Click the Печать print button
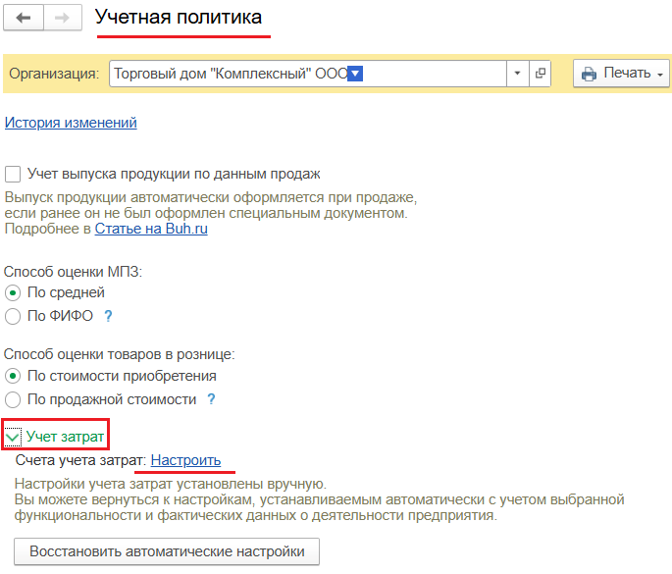This screenshot has height=574, width=672. [x=621, y=74]
